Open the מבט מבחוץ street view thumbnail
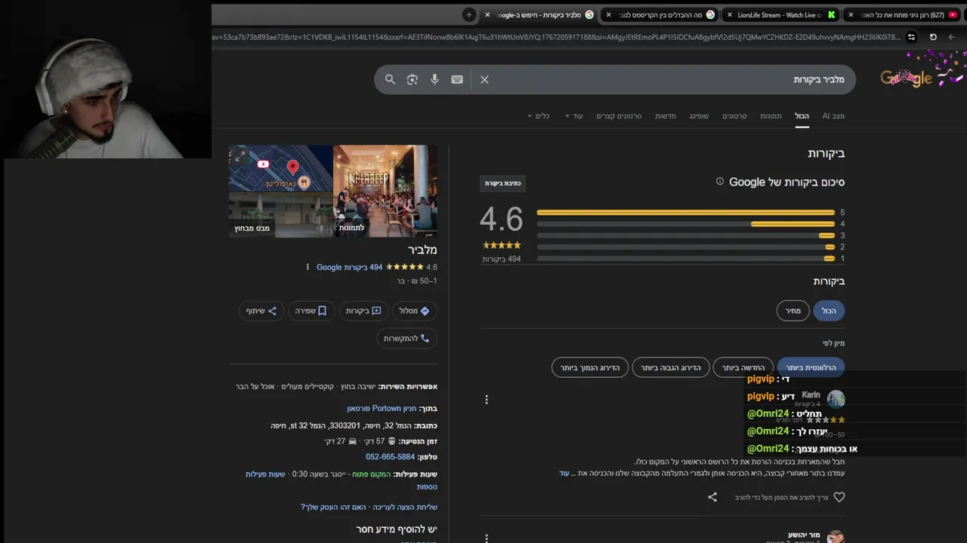Viewport: 967px width, 543px height. coord(281,215)
